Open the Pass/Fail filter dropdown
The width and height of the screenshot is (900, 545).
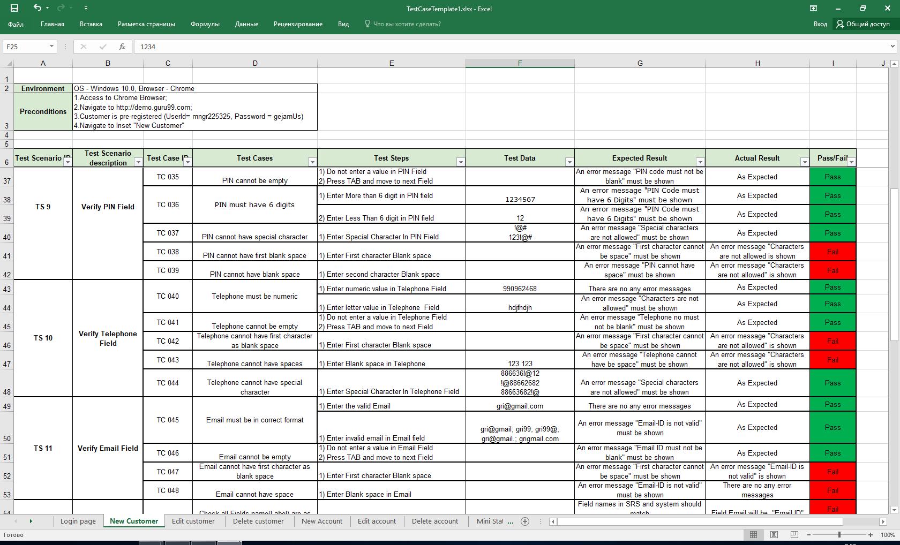pos(851,162)
